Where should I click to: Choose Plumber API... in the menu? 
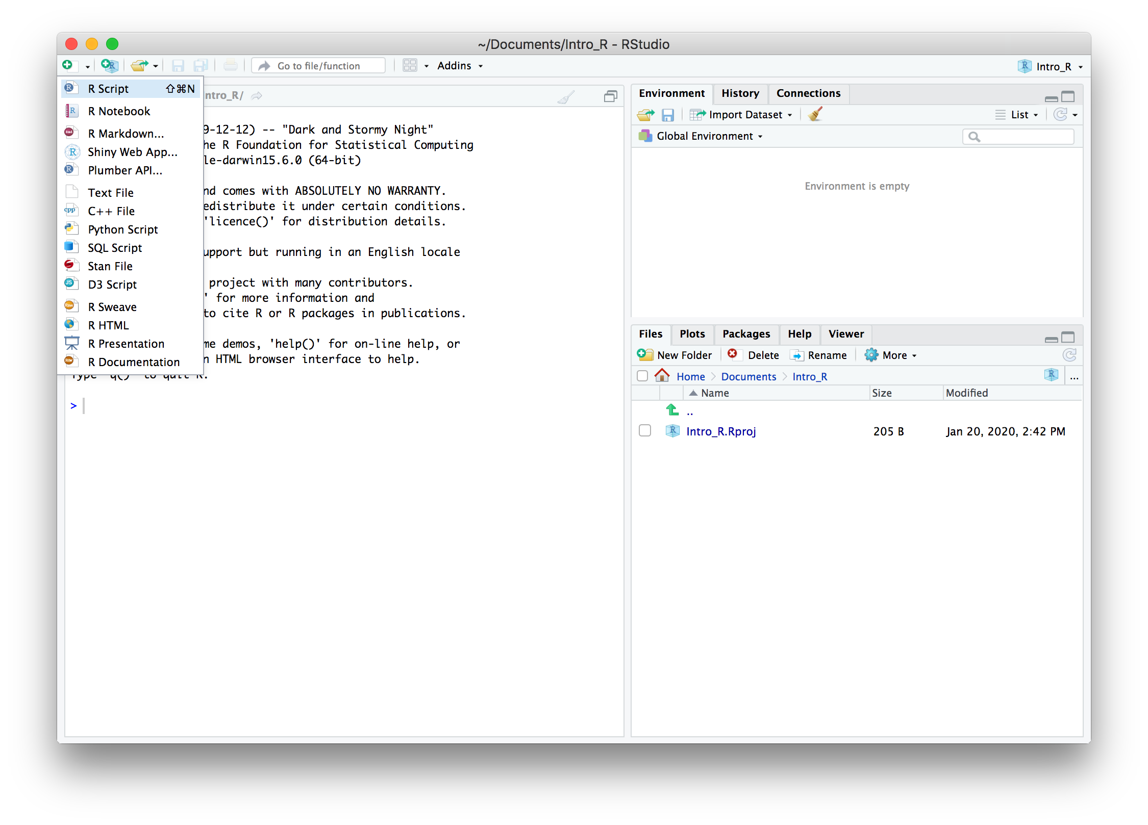[130, 170]
